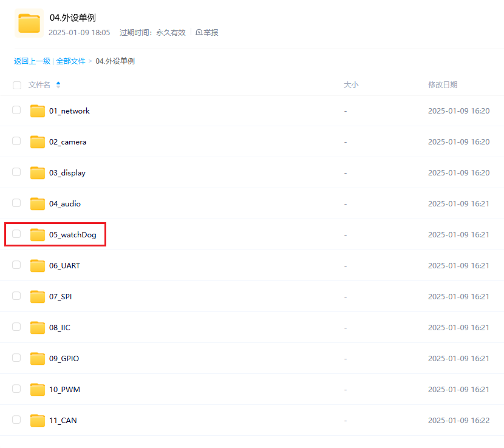Select the checkbox for 05_watchDog

coord(16,234)
